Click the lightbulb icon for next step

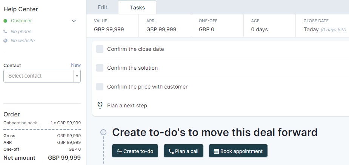point(100,105)
